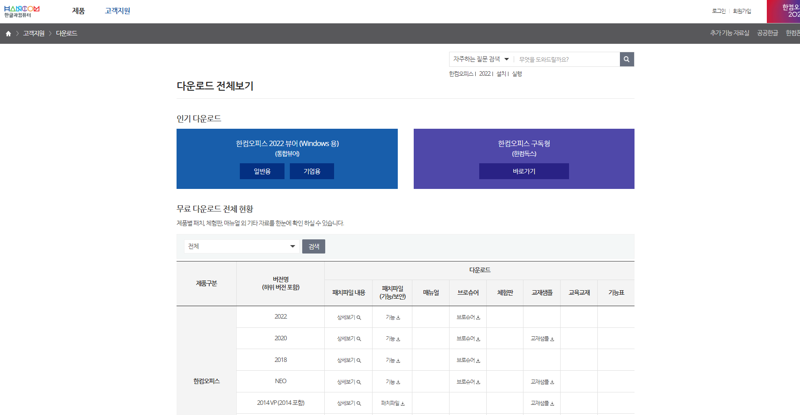Open the 추가 기능 자료실 link
The image size is (800, 415).
tap(729, 33)
